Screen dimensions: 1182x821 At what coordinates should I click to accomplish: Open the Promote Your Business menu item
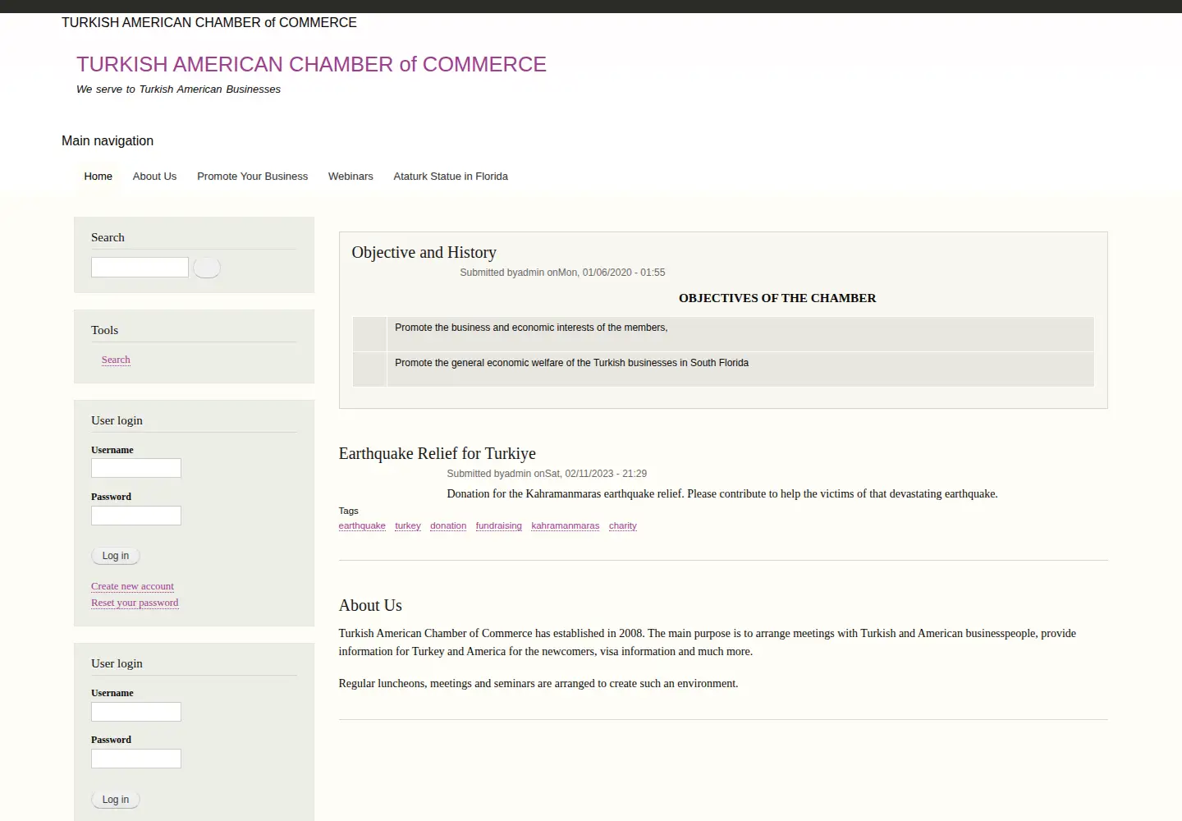tap(252, 177)
